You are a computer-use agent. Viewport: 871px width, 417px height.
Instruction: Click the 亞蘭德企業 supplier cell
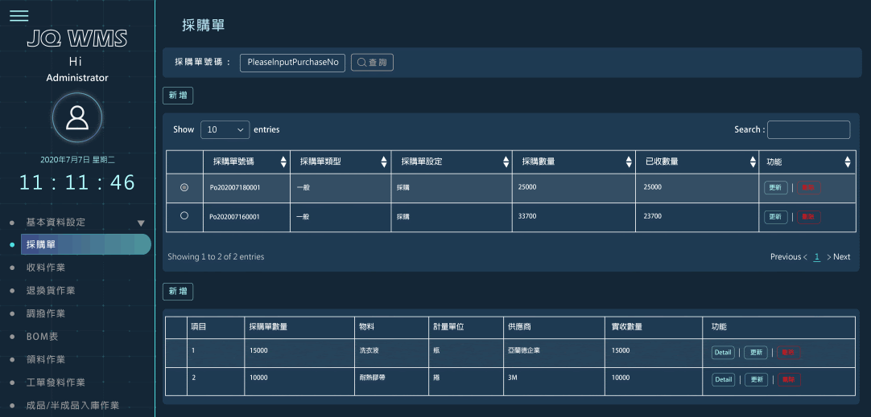(x=554, y=353)
